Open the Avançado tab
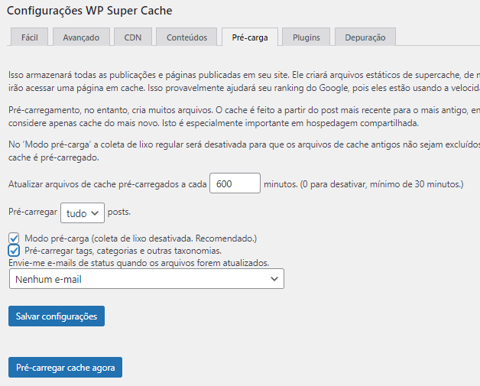Viewport: 480px width, 386px height. tap(81, 37)
